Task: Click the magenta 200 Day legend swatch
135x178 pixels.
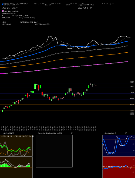Action: tap(3, 11)
